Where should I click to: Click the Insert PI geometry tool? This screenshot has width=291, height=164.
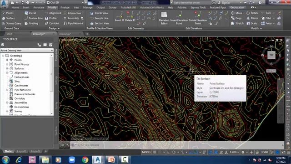click(120, 16)
